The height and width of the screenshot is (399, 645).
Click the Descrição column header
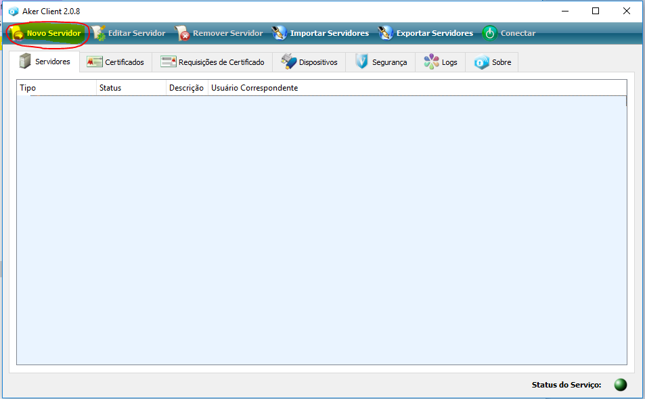[186, 88]
